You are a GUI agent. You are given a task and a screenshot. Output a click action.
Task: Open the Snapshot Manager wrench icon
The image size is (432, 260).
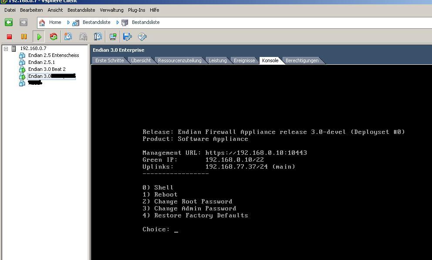click(x=98, y=37)
